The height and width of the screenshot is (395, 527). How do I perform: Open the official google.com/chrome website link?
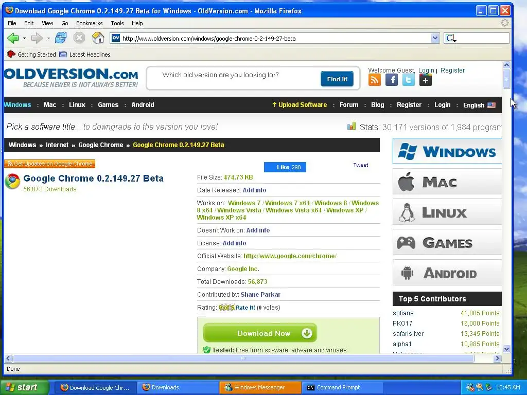pyautogui.click(x=290, y=256)
